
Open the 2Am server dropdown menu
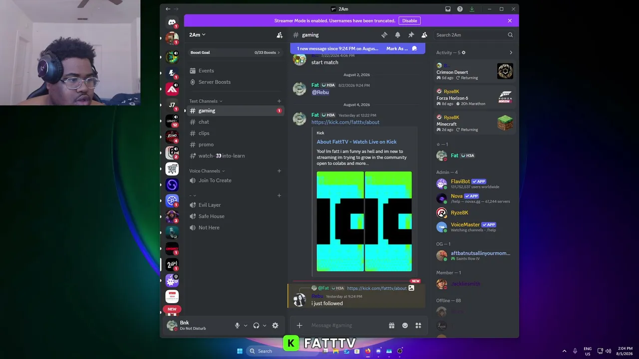(197, 35)
